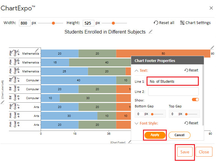This screenshot has width=216, height=167.
Task: Click the blue bar segment labeled 25
Action: tap(64, 71)
